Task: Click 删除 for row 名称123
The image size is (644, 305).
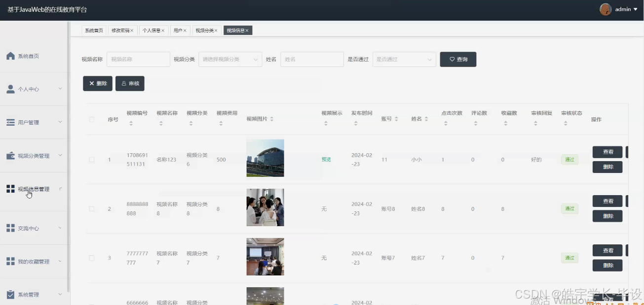Action: pyautogui.click(x=607, y=167)
